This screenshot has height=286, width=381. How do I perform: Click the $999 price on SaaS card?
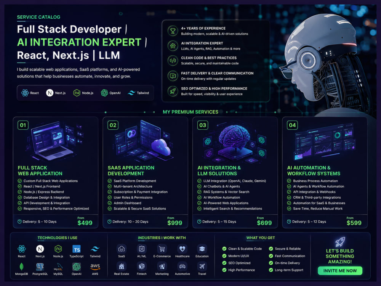pos(175,223)
